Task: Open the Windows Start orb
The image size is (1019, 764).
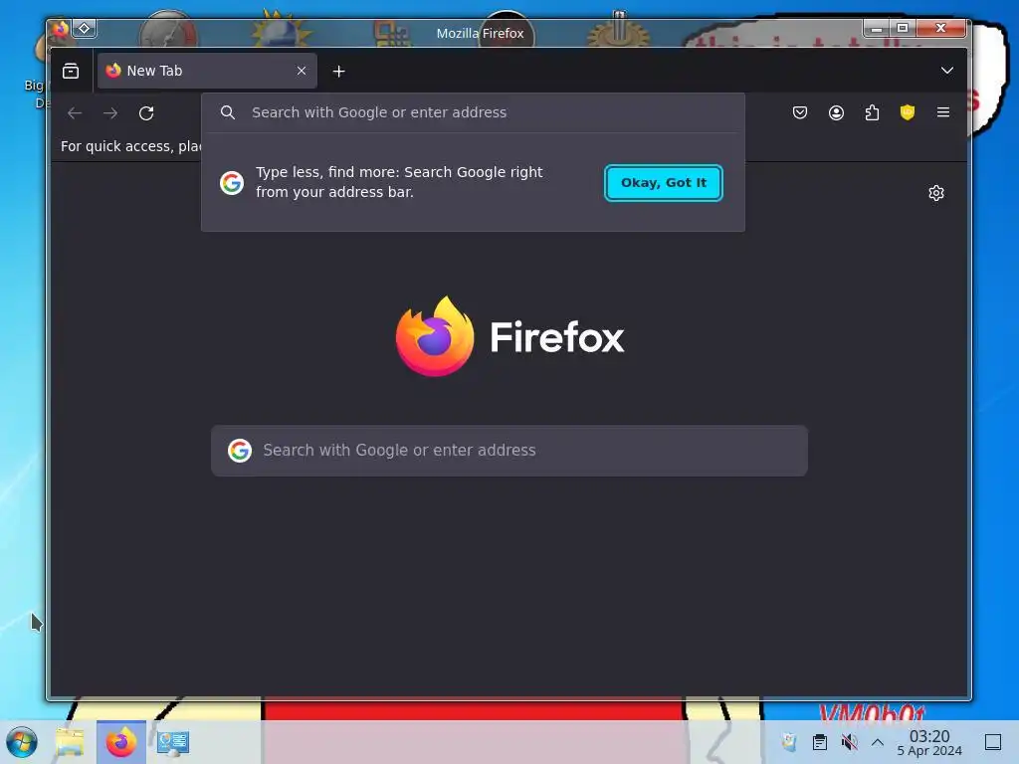Action: 22,742
